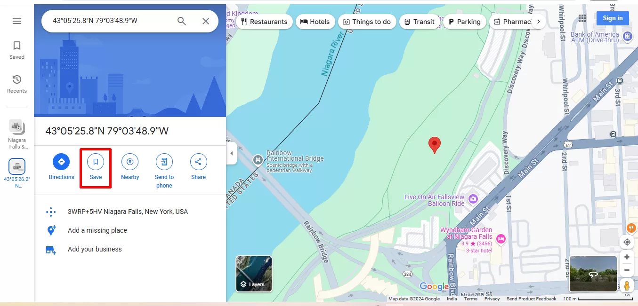
Task: Open the Terms link
Action: 470,299
